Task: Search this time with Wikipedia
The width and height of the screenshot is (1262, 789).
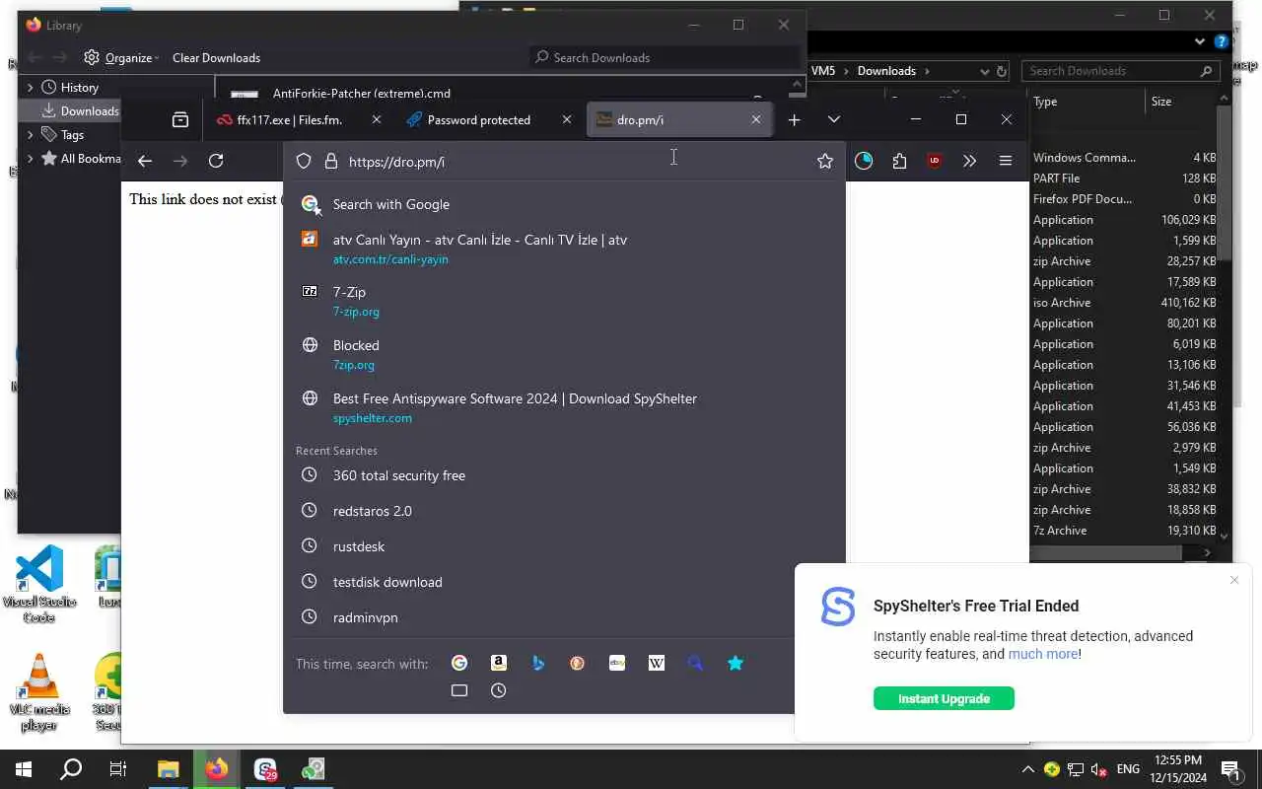Action: pyautogui.click(x=657, y=663)
